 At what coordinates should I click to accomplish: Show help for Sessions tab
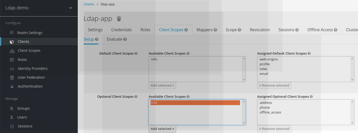click(297, 30)
